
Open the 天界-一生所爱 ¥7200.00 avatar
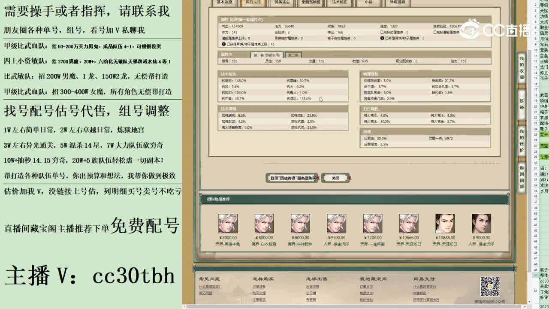(372, 224)
